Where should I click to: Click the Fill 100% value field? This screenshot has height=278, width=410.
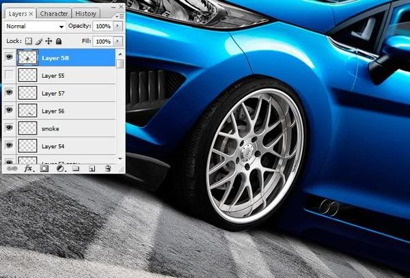click(x=103, y=41)
